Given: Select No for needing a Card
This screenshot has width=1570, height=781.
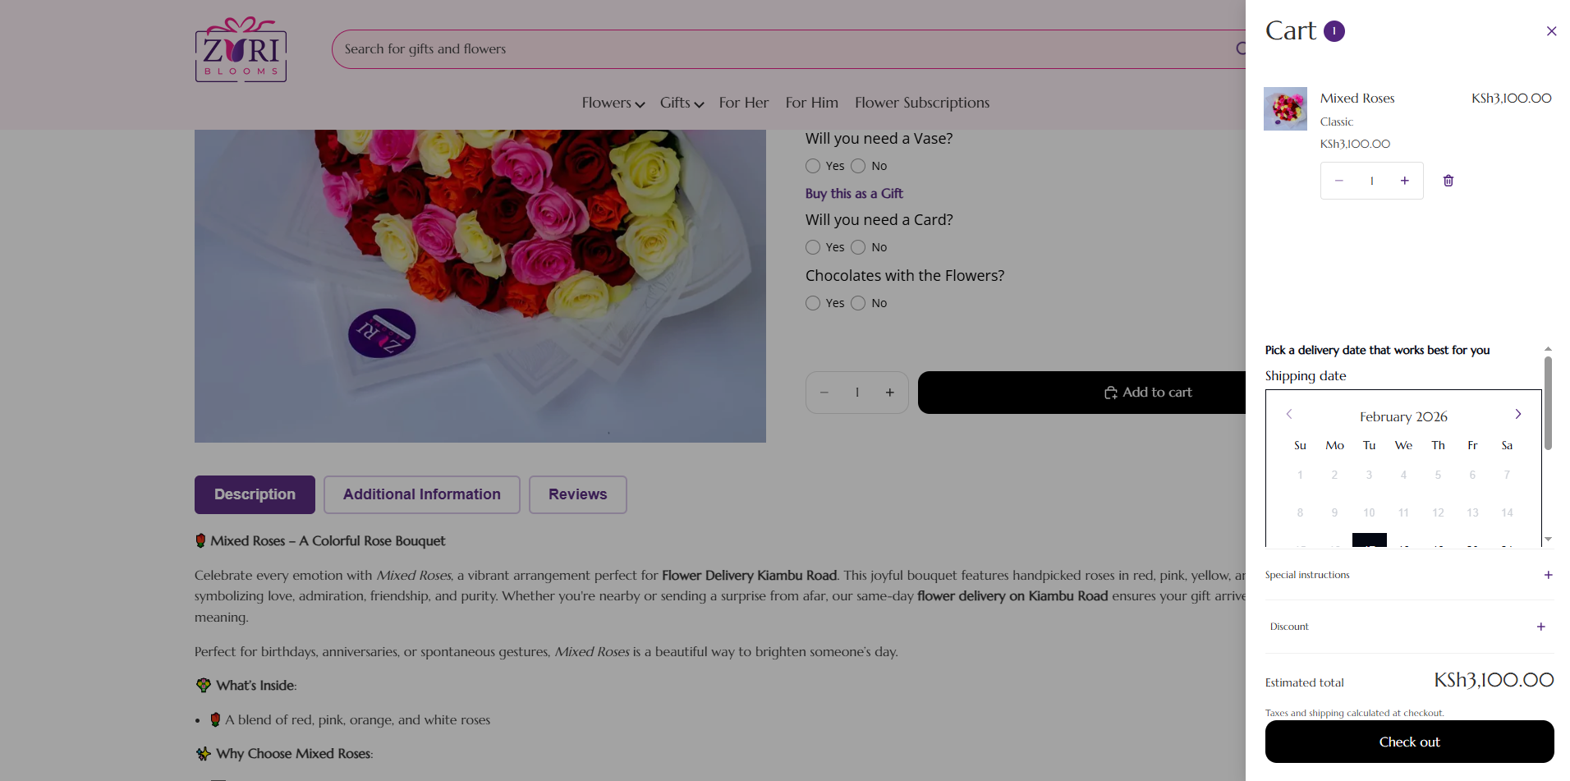Looking at the screenshot, I should coord(858,247).
